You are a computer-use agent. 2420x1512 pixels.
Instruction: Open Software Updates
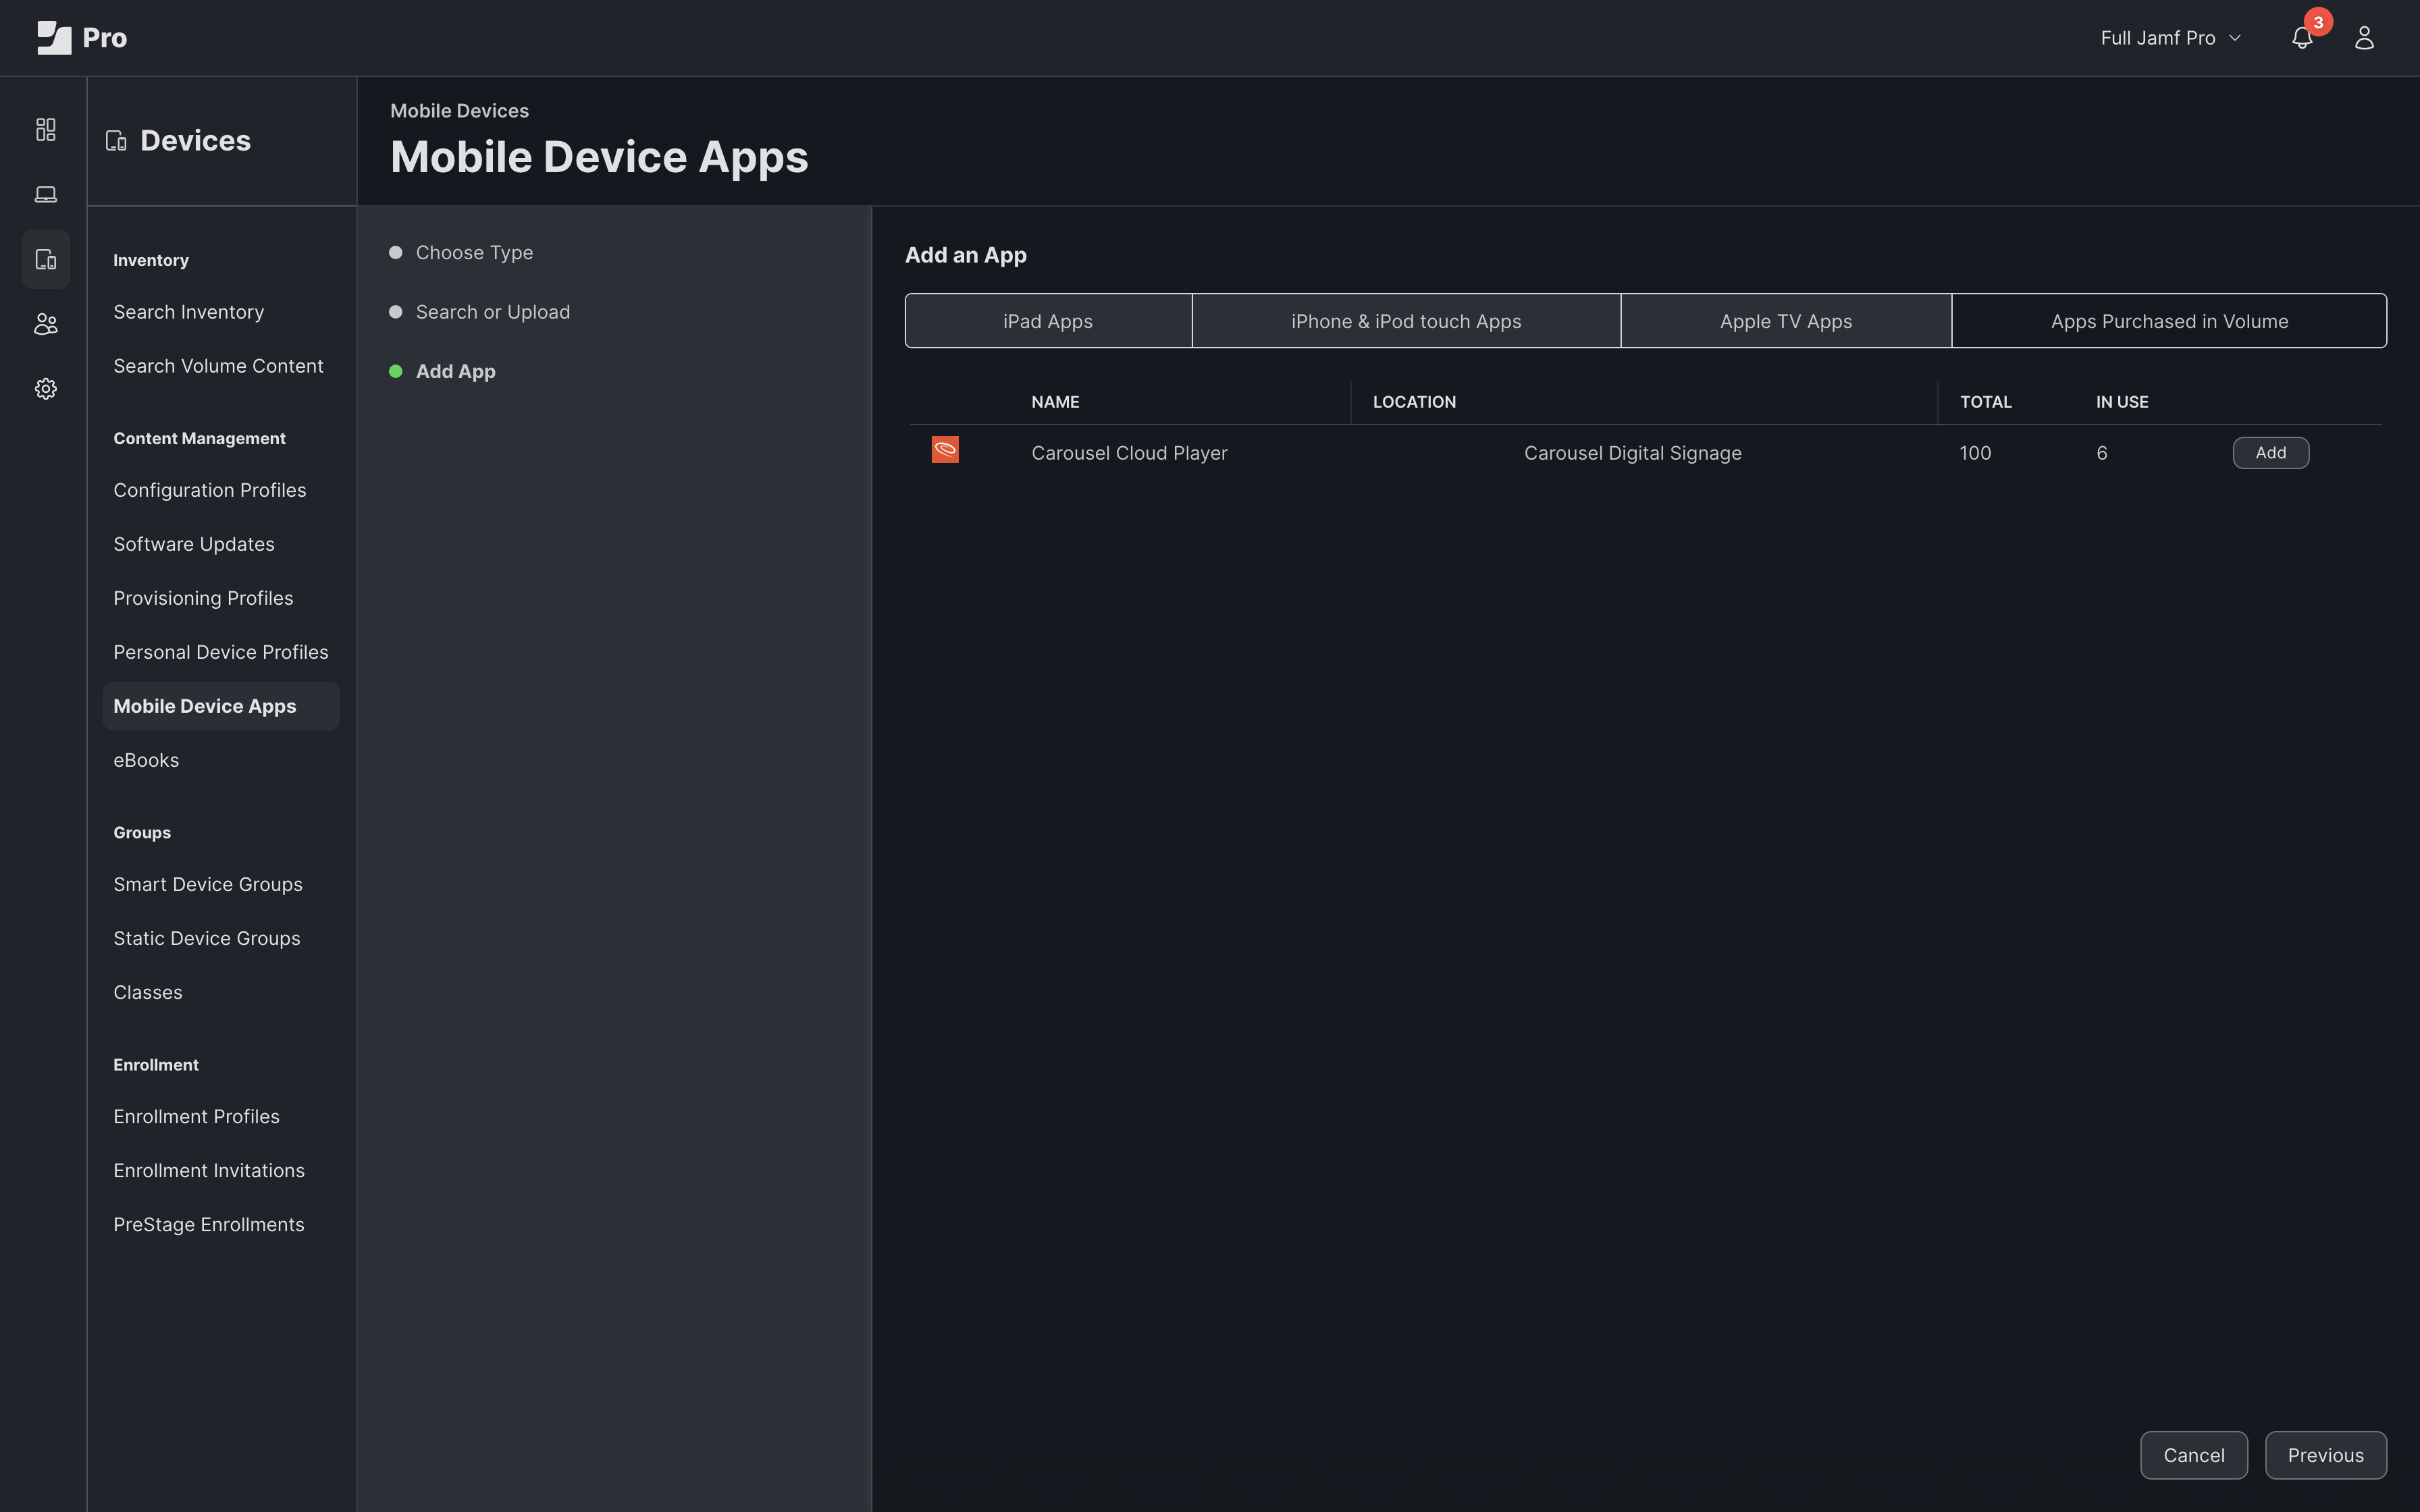[194, 544]
